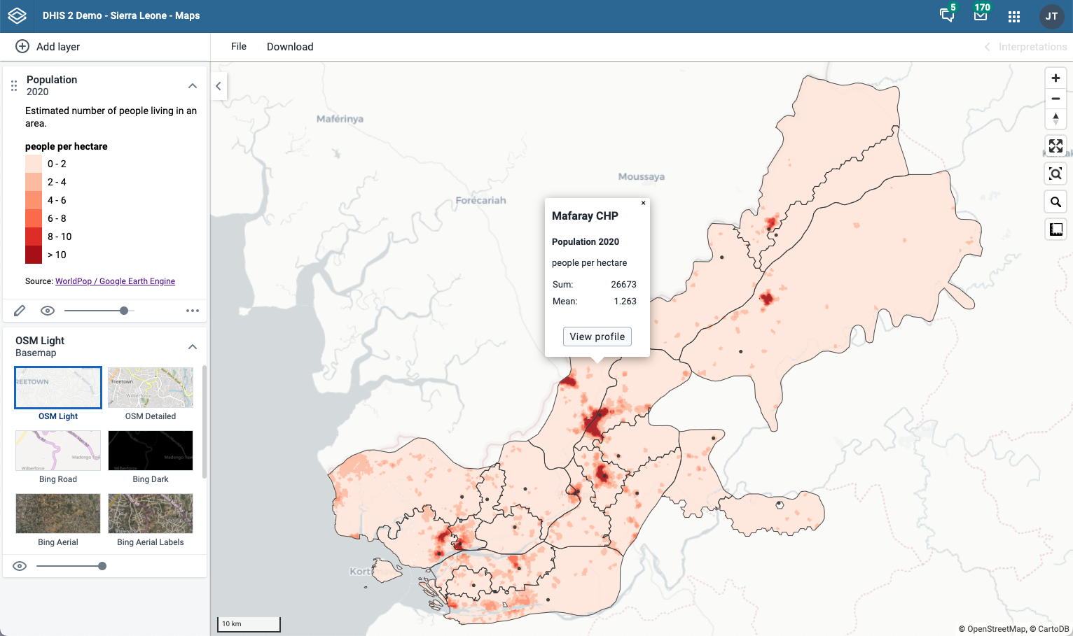The height and width of the screenshot is (636, 1073).
Task: Collapse the Population layer card
Action: [x=193, y=85]
